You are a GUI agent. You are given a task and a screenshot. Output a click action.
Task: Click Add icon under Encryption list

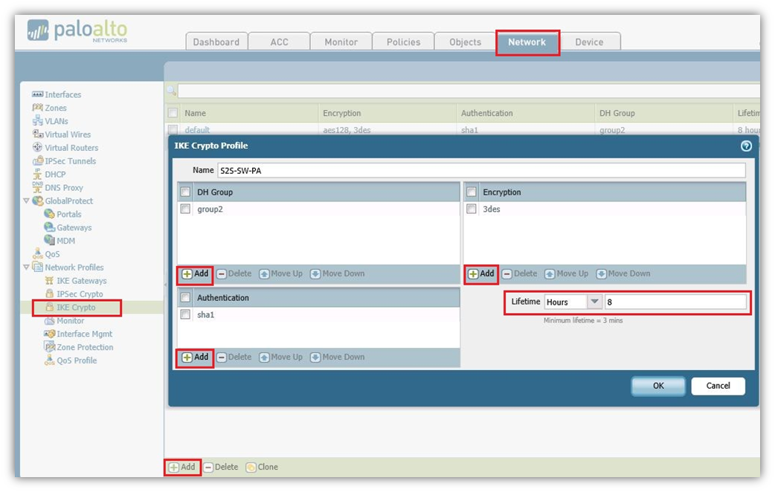(x=473, y=273)
